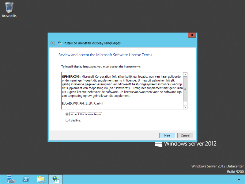Click the license text scroll down arrow
The width and height of the screenshot is (245, 184).
point(185,107)
